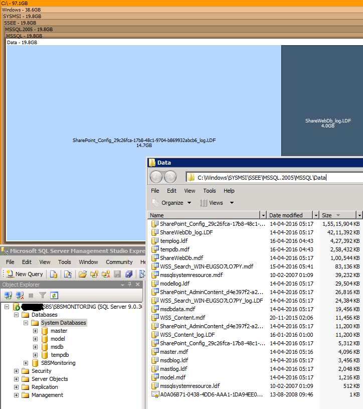The width and height of the screenshot is (363, 409).
Task: Click the master.mdf file icon
Action: pos(155,352)
